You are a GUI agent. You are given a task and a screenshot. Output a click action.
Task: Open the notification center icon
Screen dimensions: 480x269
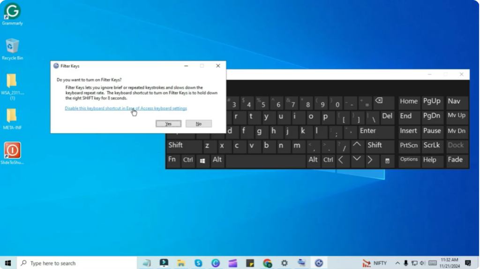(x=468, y=263)
